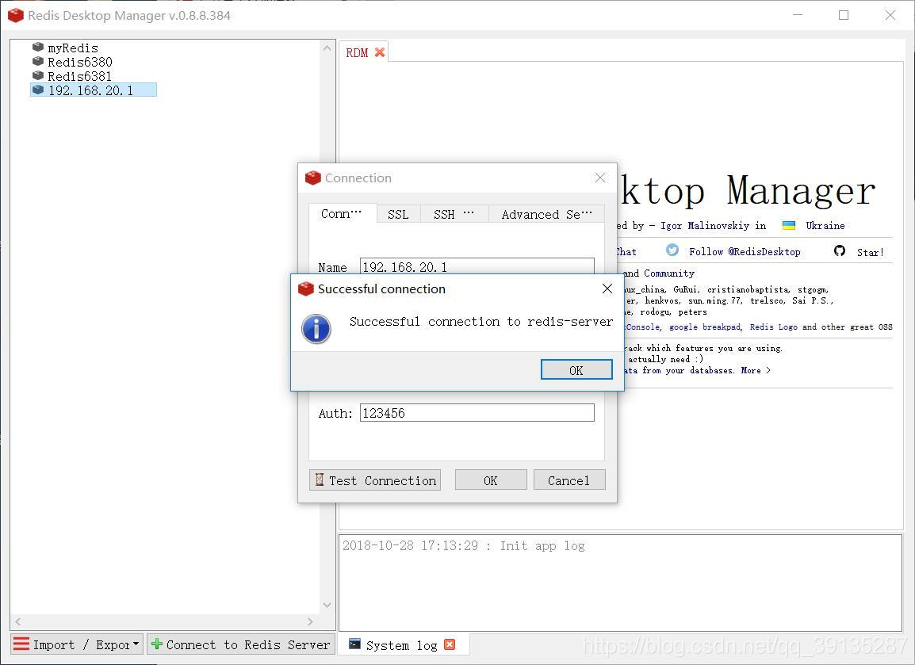Select Redis6381 in the connection tree
Viewport: 915px width, 665px height.
pos(79,76)
